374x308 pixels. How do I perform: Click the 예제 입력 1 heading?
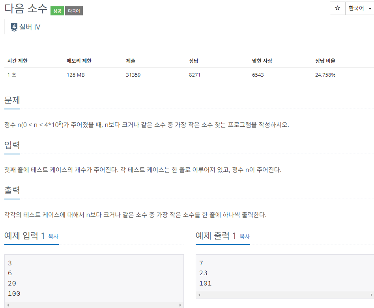24,236
